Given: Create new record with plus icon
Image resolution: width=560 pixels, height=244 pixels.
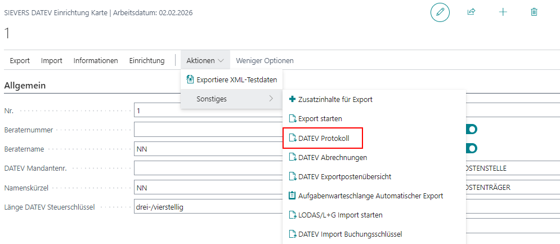Looking at the screenshot, I should (x=503, y=12).
